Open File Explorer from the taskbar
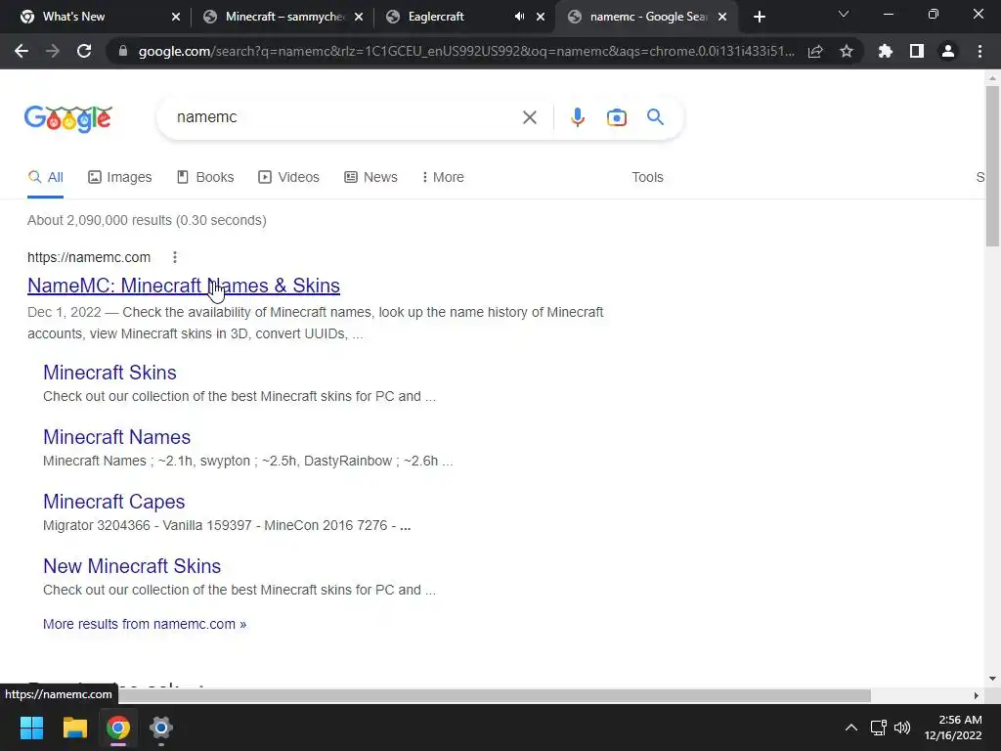The image size is (1001, 751). [74, 728]
